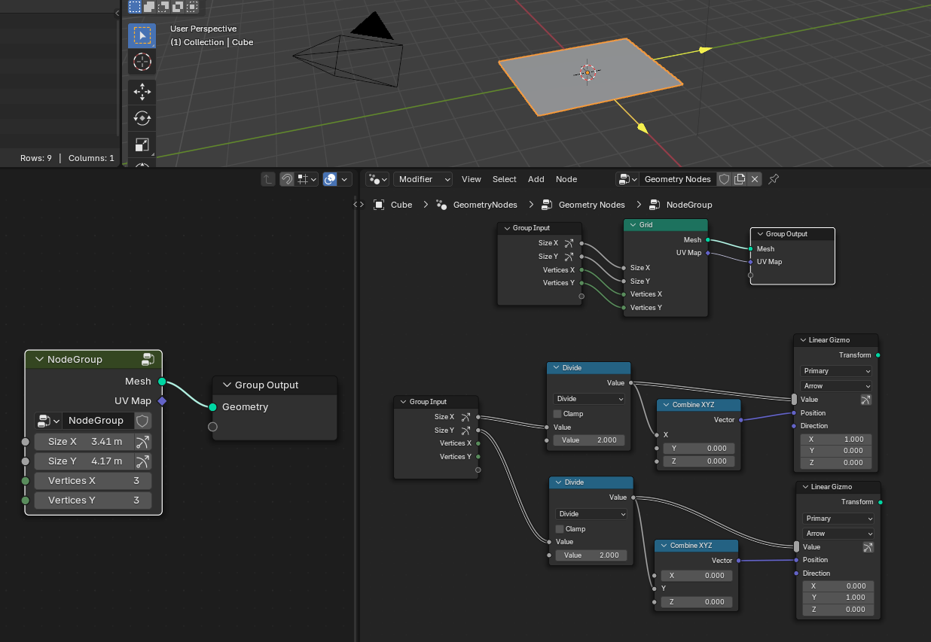The height and width of the screenshot is (642, 931).
Task: Toggle the node editor side region arrows
Action: 359,205
